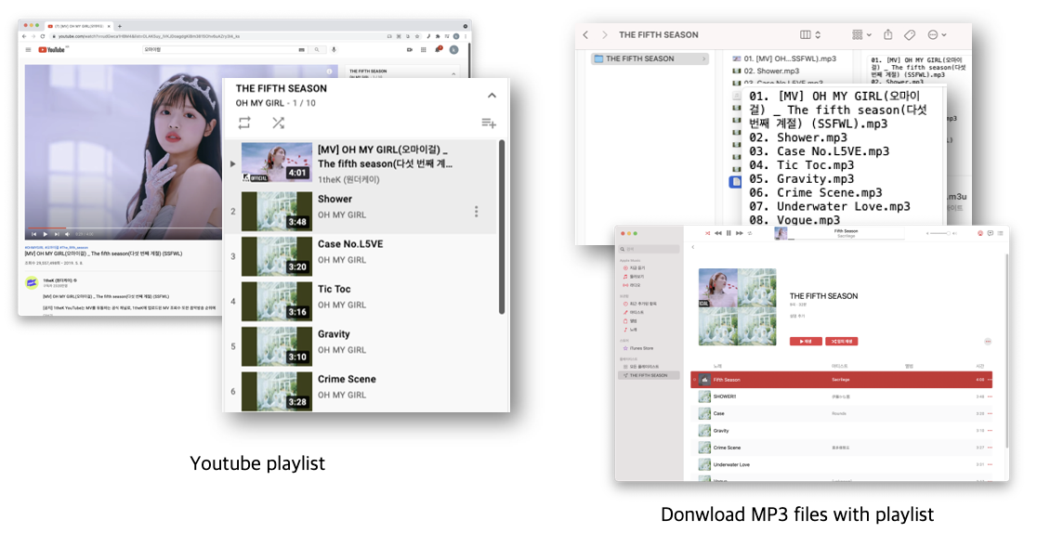
Task: Select Underwater Love track in Music list
Action: 842,464
